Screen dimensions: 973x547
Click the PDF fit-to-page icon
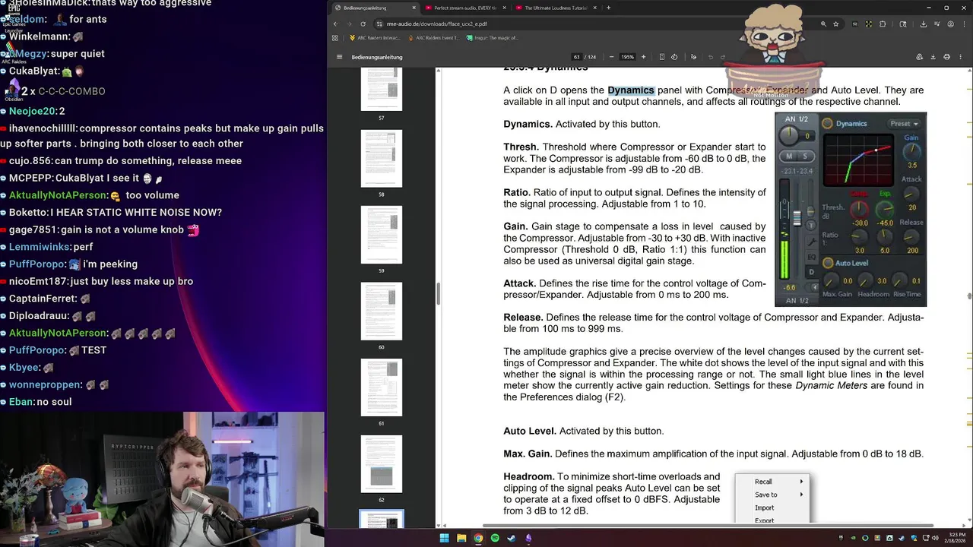(662, 57)
